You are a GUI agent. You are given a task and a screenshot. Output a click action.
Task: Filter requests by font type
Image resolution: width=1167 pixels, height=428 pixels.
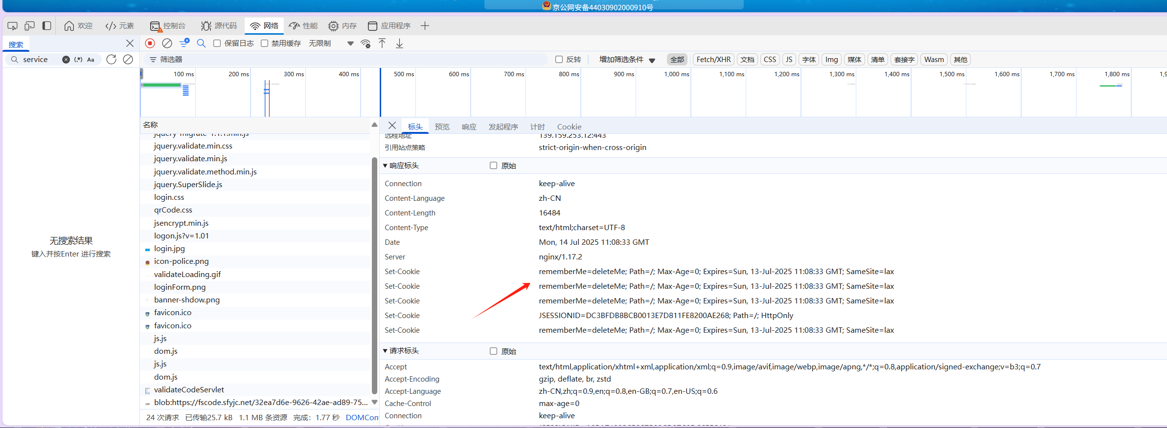[x=809, y=60]
